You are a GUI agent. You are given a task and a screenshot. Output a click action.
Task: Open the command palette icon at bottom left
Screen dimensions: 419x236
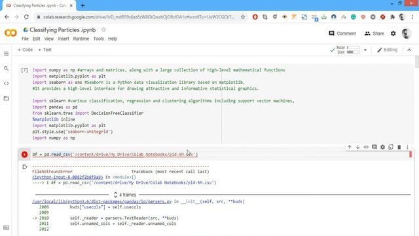[6, 227]
